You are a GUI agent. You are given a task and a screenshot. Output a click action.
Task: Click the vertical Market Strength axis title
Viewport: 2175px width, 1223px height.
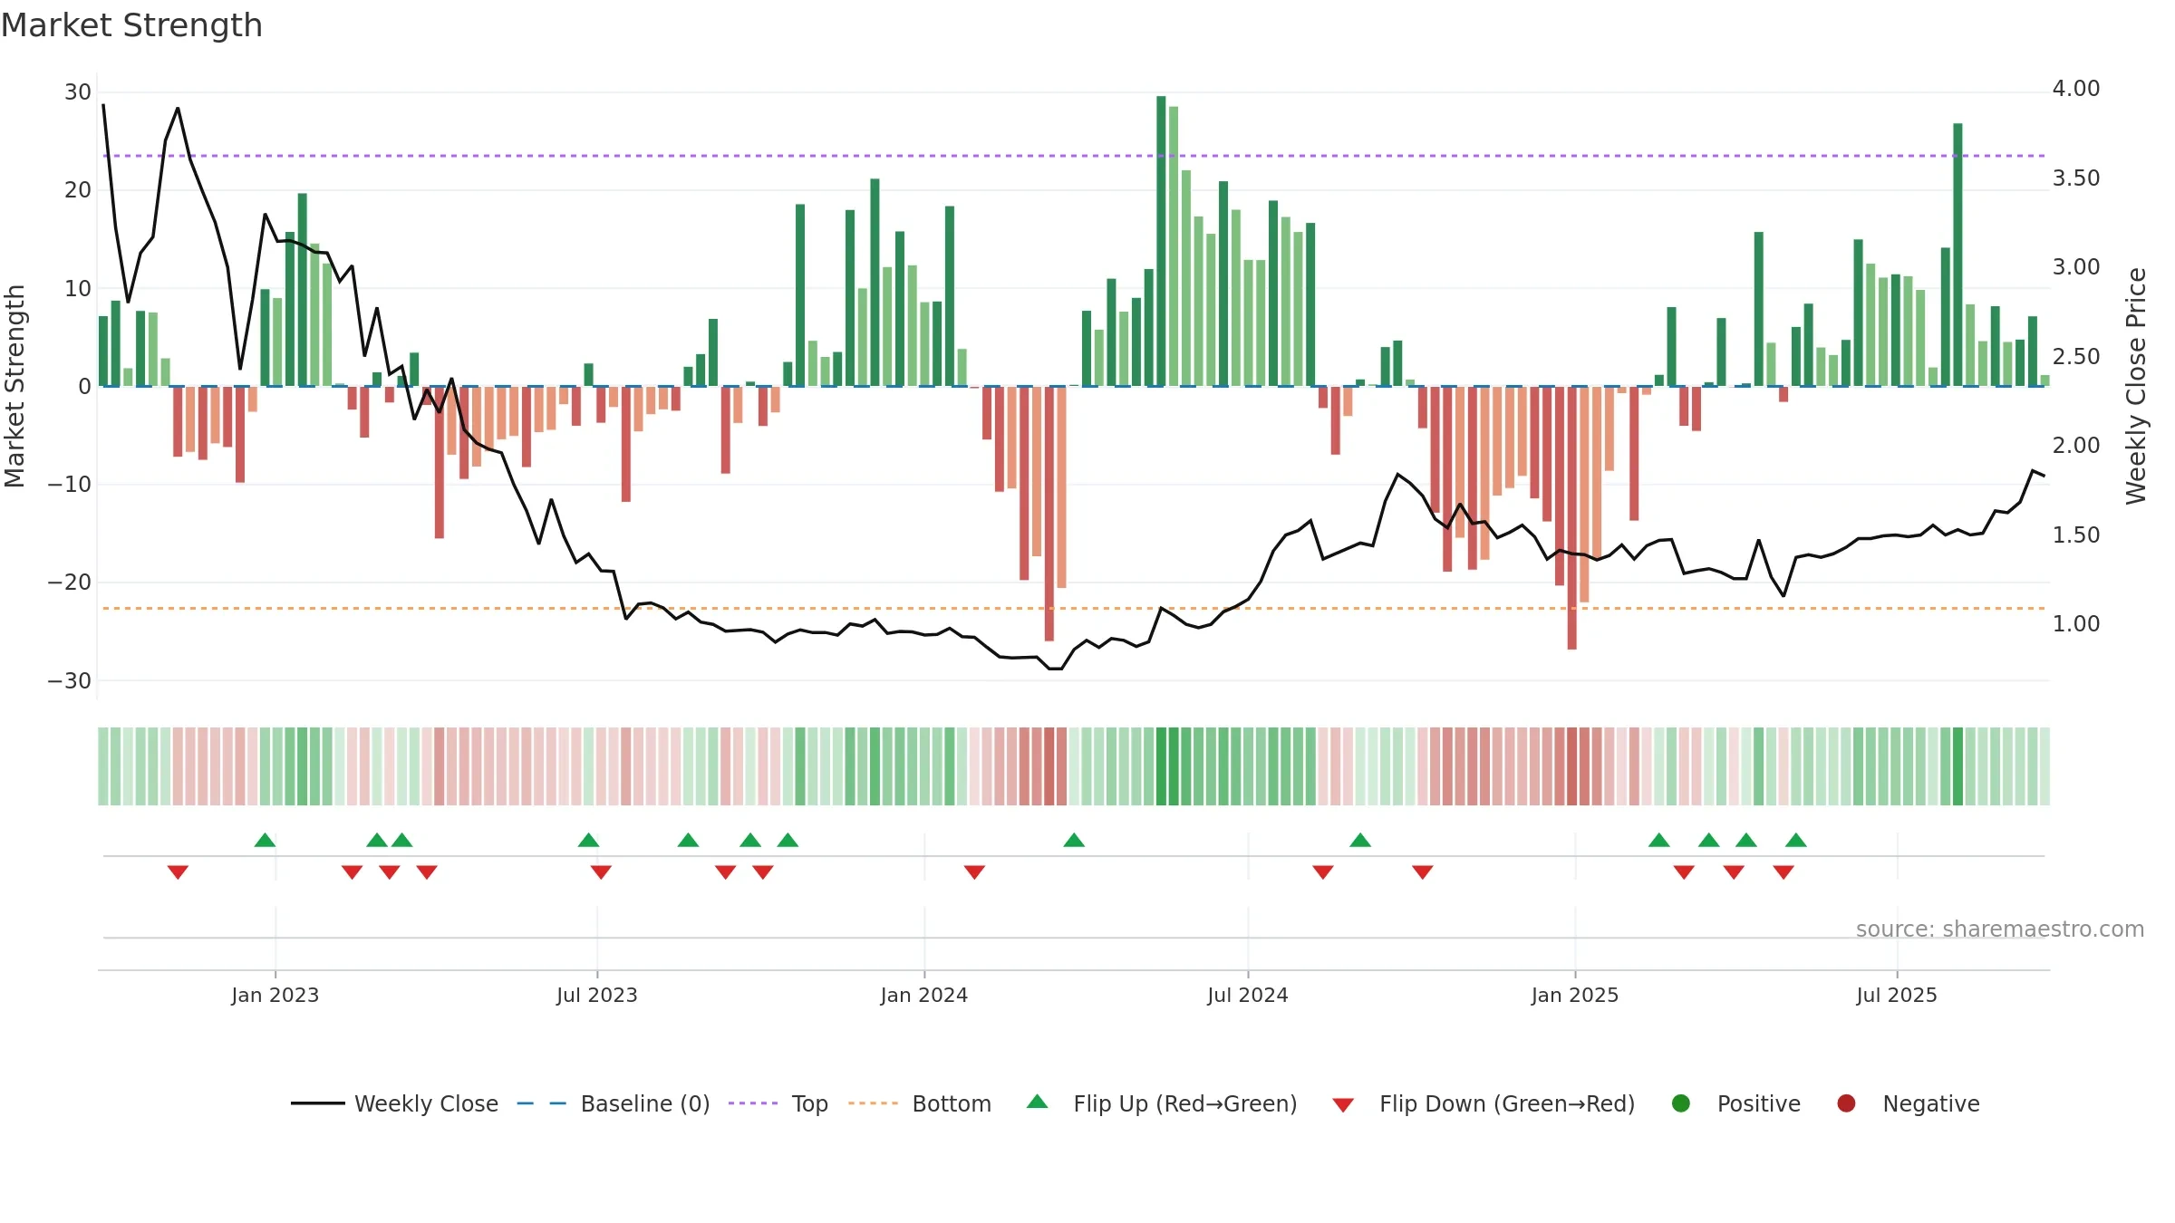click(x=15, y=386)
